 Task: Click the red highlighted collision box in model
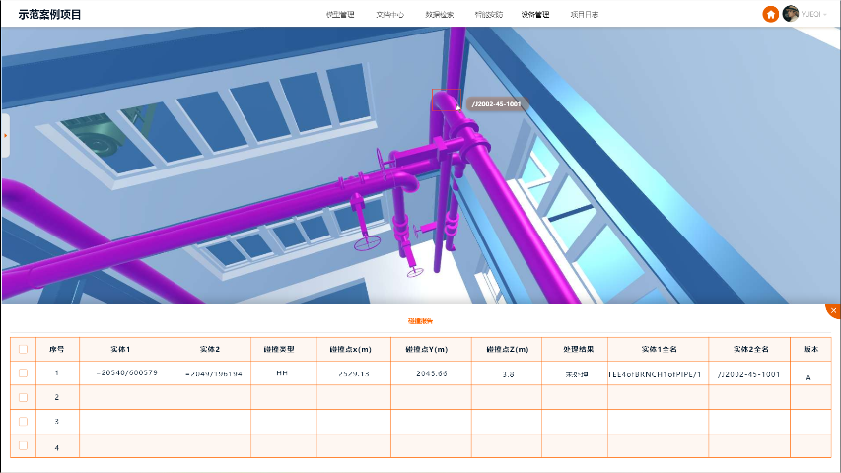click(x=445, y=100)
